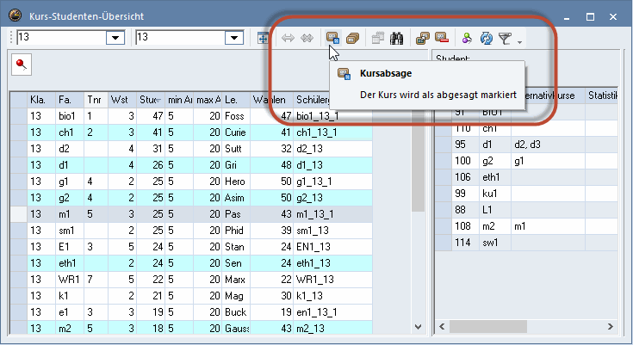
Task: Click the down arrow of vertical scrollbar
Action: (419, 326)
